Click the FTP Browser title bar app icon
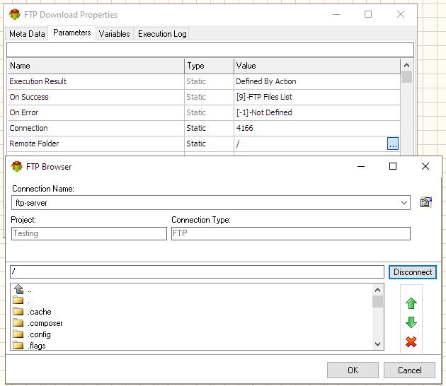 click(x=17, y=166)
